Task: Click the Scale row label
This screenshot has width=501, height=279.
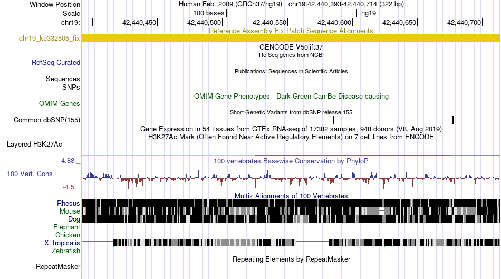Action: click(71, 13)
